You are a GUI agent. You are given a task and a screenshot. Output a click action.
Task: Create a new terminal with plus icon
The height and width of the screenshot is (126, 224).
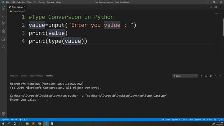tap(201, 76)
